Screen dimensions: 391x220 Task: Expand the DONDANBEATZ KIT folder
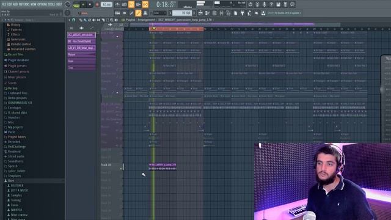pos(20,103)
